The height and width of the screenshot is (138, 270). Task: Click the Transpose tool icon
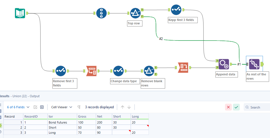91,71
